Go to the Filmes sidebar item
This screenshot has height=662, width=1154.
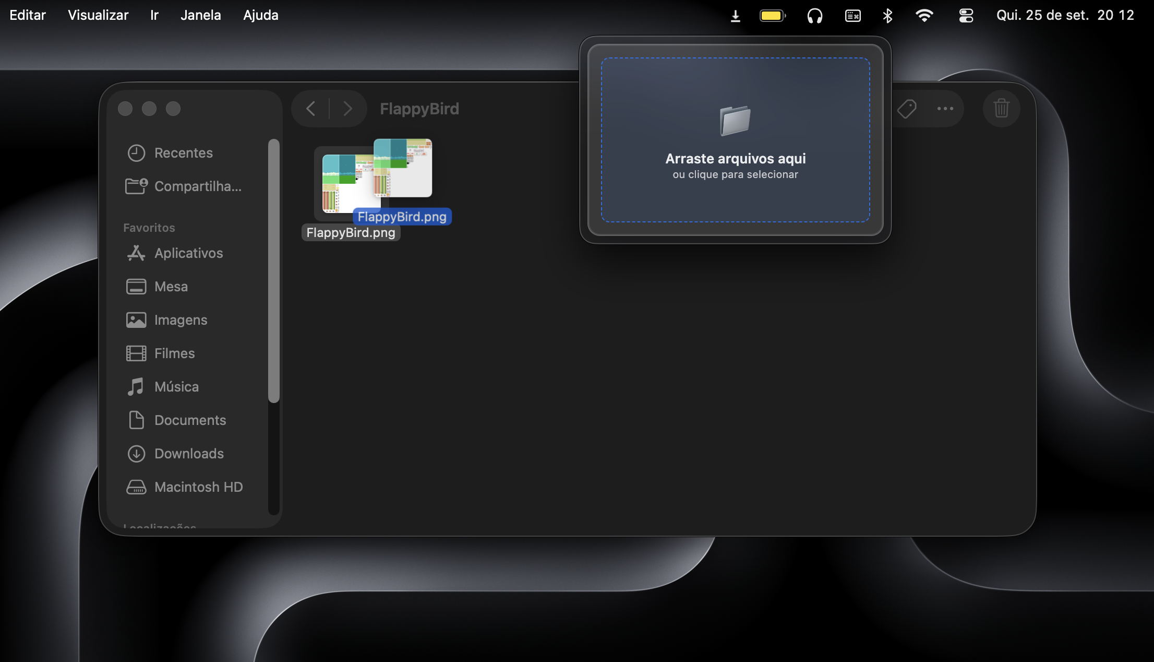pos(174,353)
